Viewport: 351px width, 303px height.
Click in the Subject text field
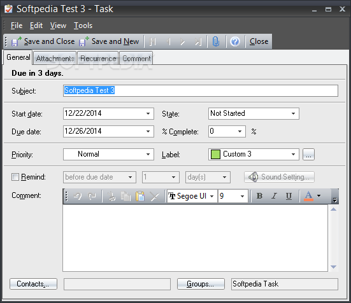[201, 90]
